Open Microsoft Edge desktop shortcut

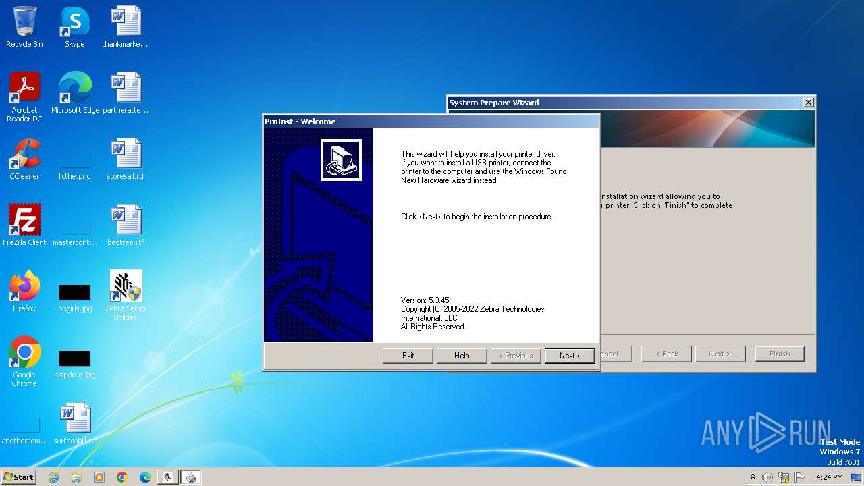point(75,93)
